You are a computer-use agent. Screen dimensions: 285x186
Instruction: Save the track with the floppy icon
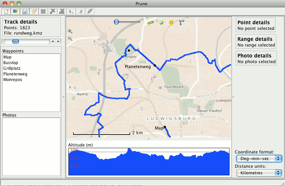(x=24, y=11)
